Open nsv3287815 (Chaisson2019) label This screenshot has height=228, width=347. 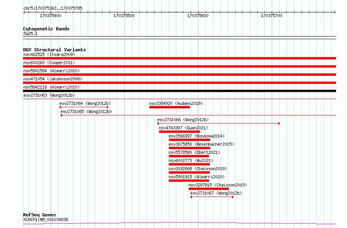218,185
